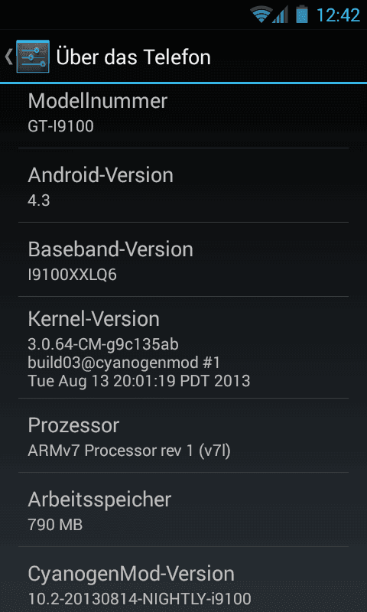Open the Arbeitsspeicher entry
367x612 pixels.
pos(183,509)
